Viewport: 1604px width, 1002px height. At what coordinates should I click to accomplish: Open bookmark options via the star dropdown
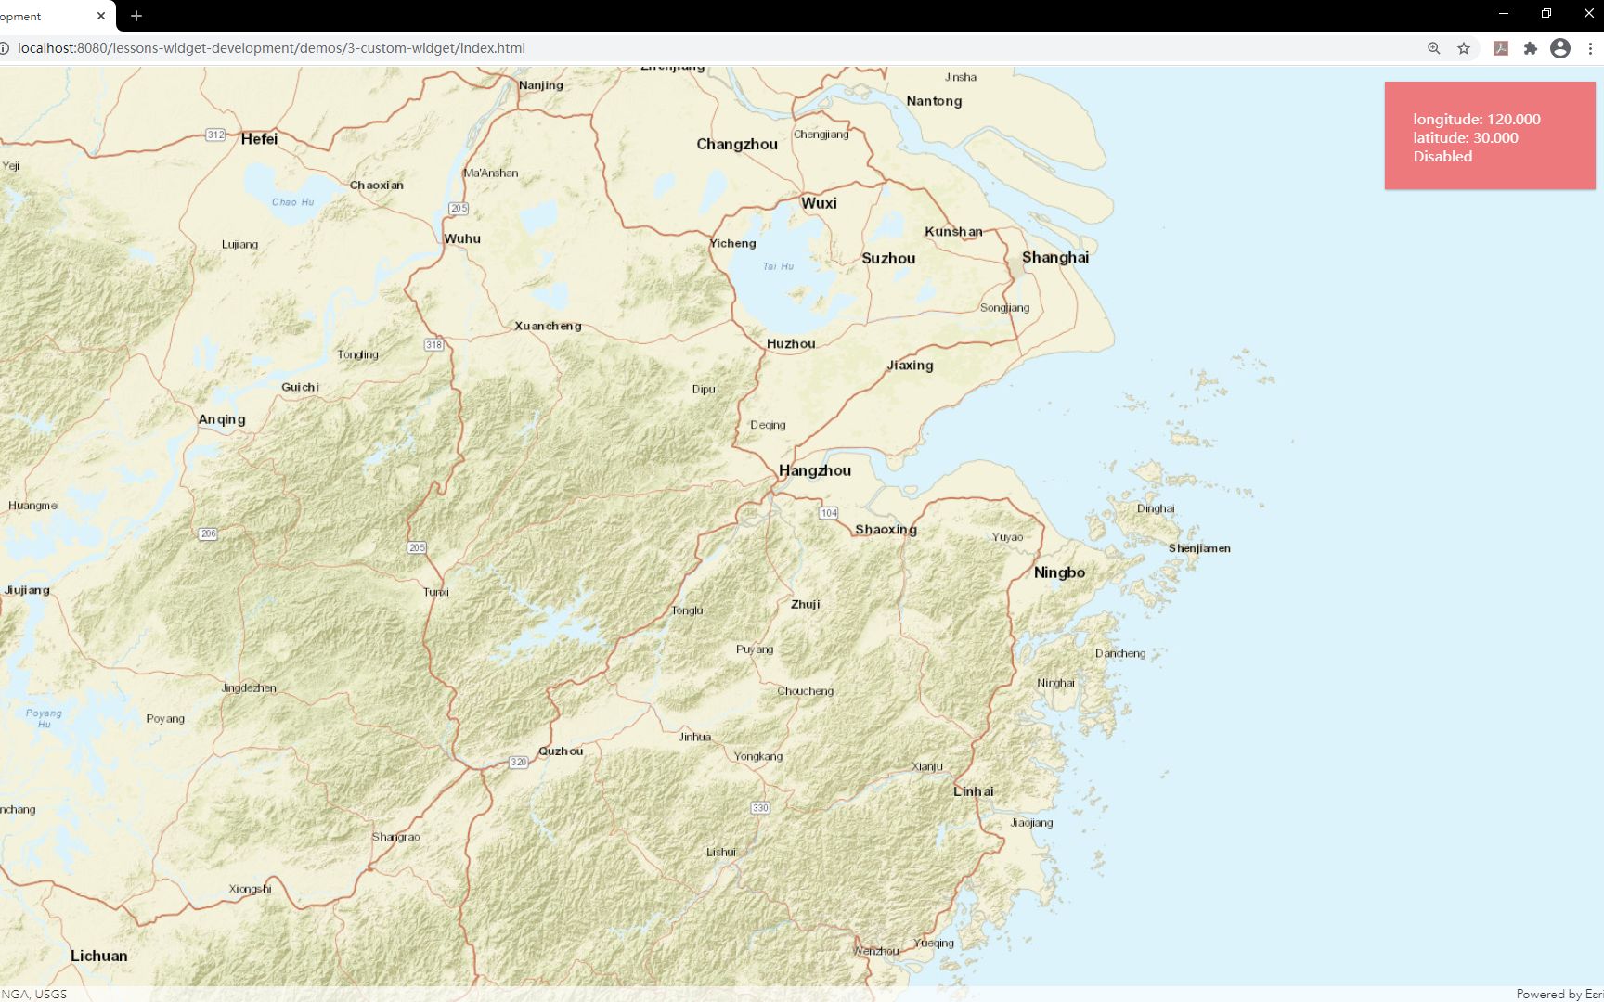tap(1465, 48)
